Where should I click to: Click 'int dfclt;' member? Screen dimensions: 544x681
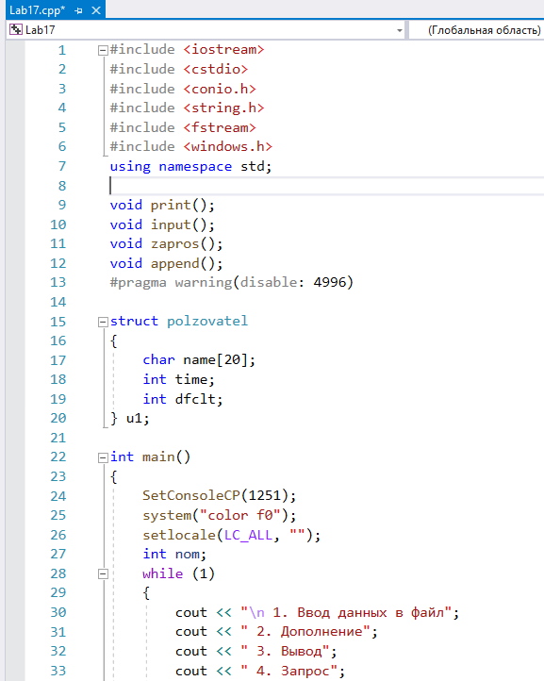(183, 399)
